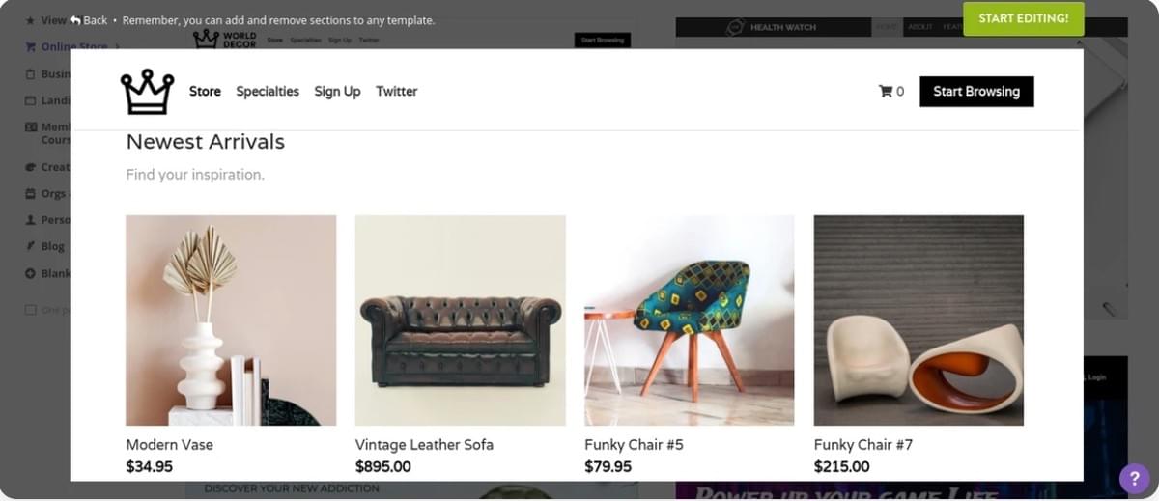1159x501 pixels.
Task: Click the purple help question mark
Action: (x=1134, y=479)
